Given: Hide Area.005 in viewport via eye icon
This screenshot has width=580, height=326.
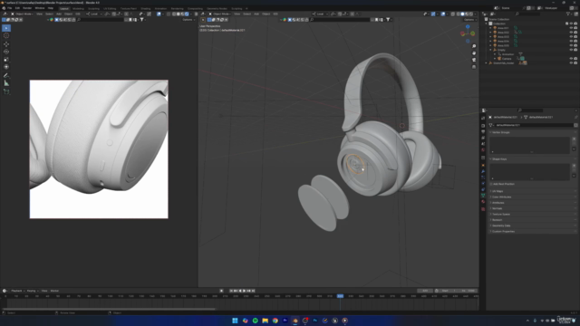Looking at the screenshot, I should pos(571,45).
